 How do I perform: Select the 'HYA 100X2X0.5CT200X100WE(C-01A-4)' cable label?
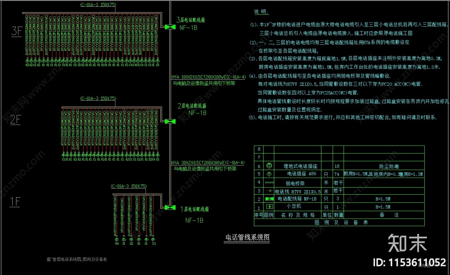(208, 77)
